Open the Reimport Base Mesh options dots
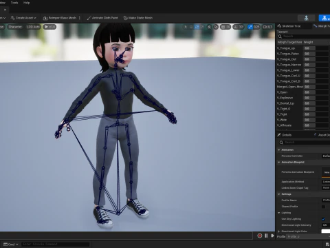The height and width of the screenshot is (248, 330). [80, 18]
